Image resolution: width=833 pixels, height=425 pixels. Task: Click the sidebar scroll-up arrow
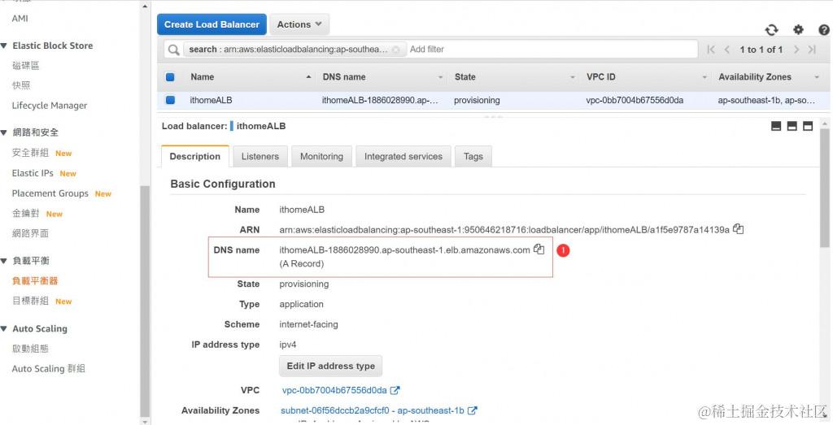point(146,7)
